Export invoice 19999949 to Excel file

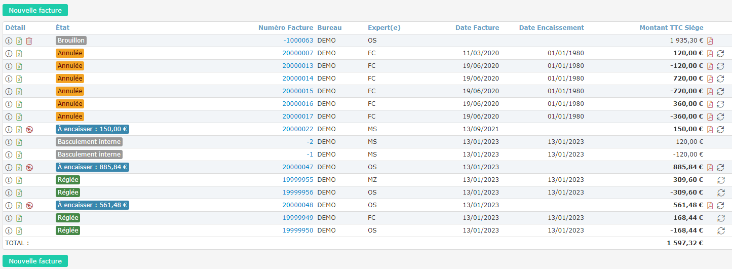click(x=19, y=218)
